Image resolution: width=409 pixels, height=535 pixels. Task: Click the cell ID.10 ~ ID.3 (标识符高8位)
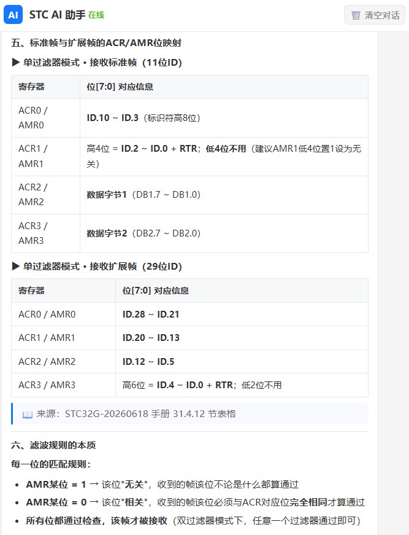[224, 118]
